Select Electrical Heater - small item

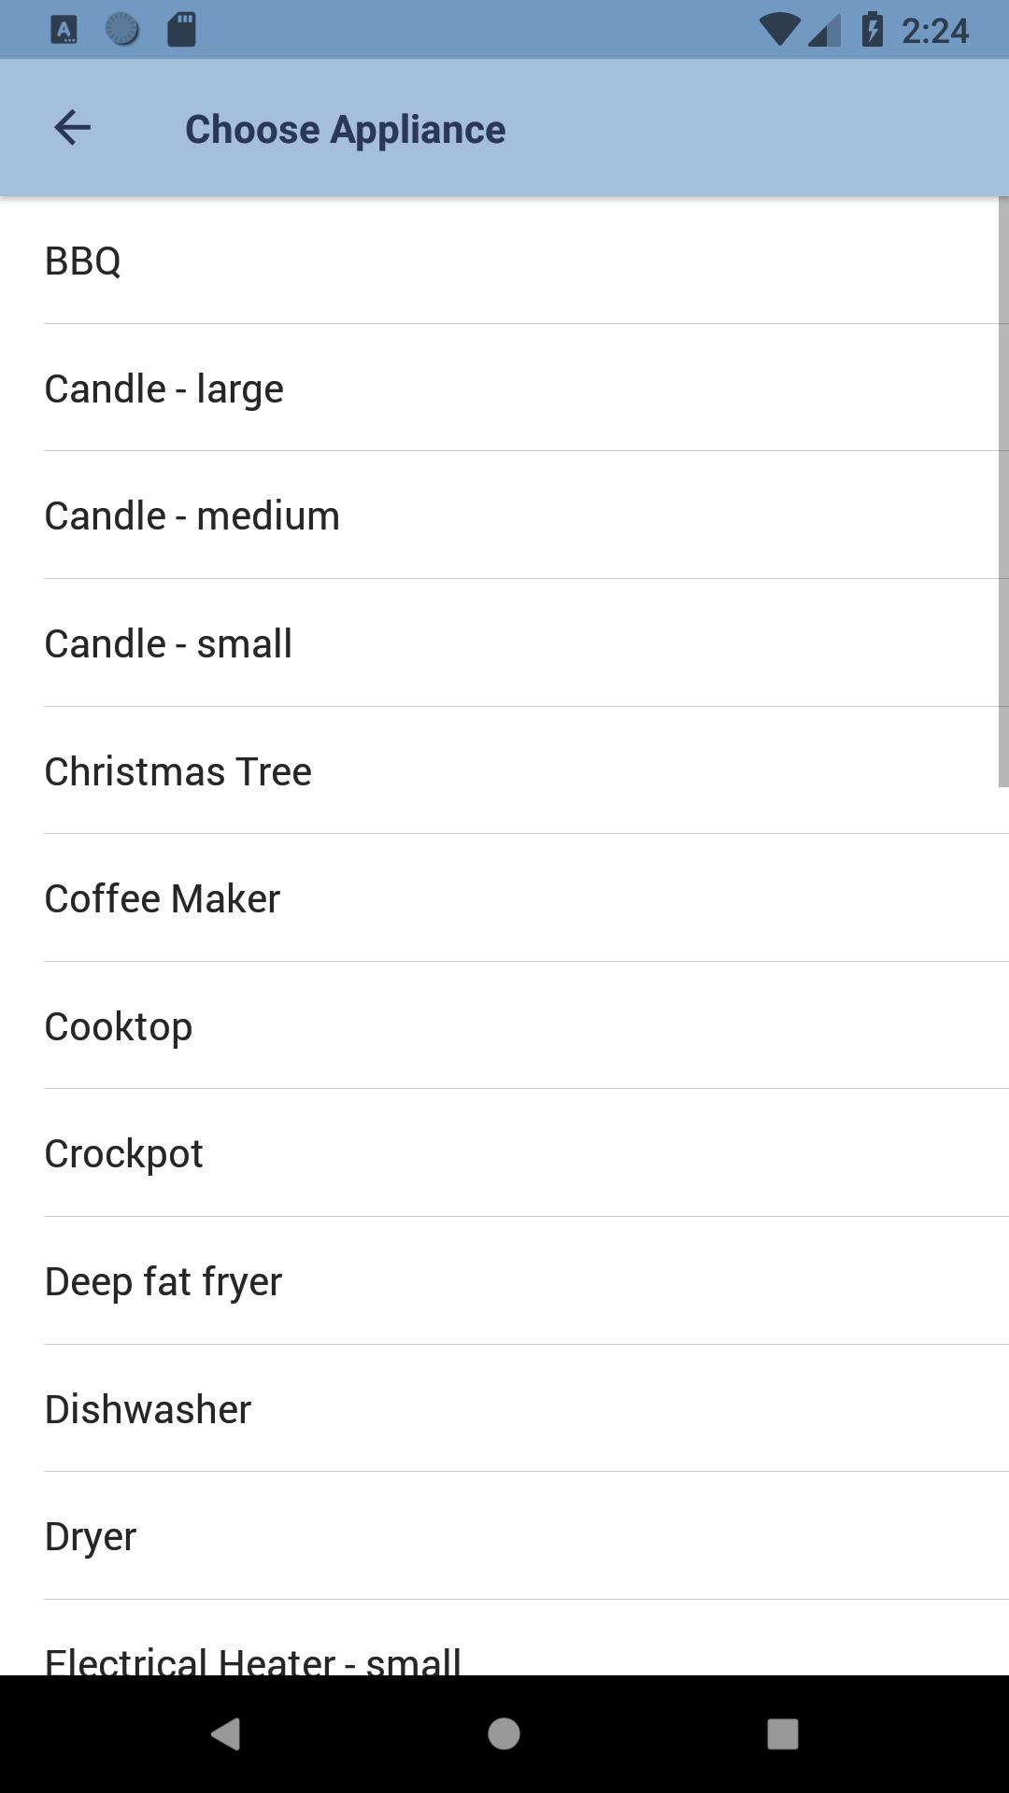pyautogui.click(x=504, y=1656)
